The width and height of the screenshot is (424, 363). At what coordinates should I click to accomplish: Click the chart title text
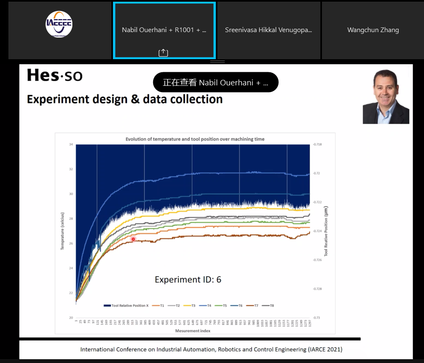[195, 139]
